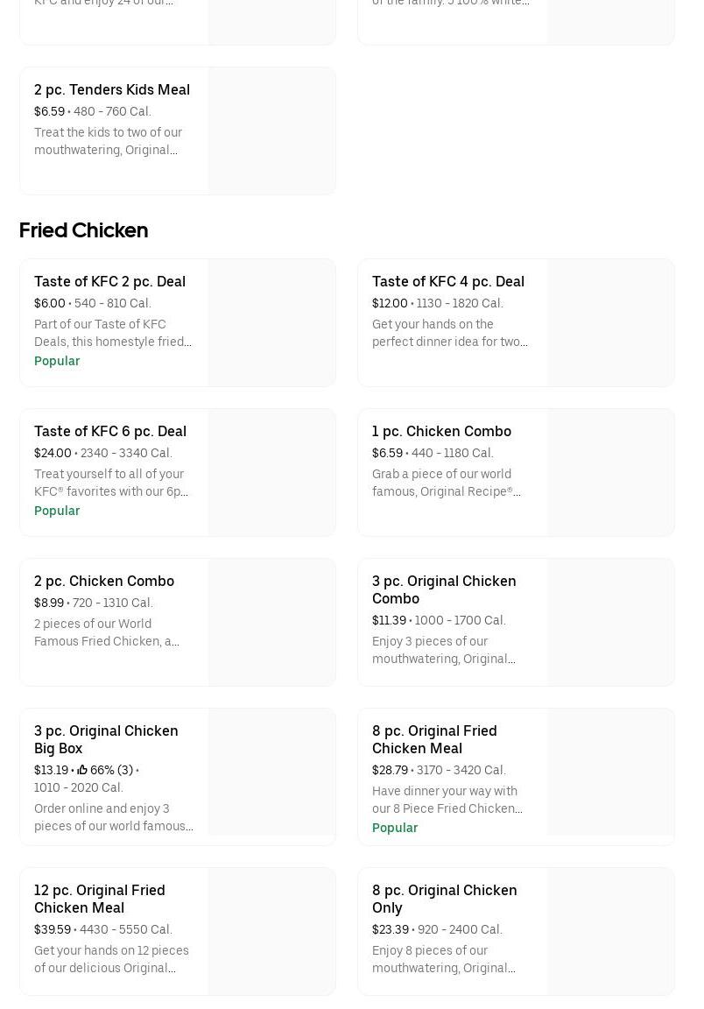
Task: Open the 1 pc. Chicken Combo item
Action: (441, 431)
